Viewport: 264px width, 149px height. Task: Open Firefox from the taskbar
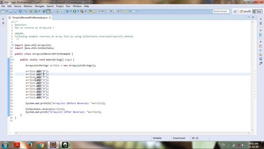(29, 145)
